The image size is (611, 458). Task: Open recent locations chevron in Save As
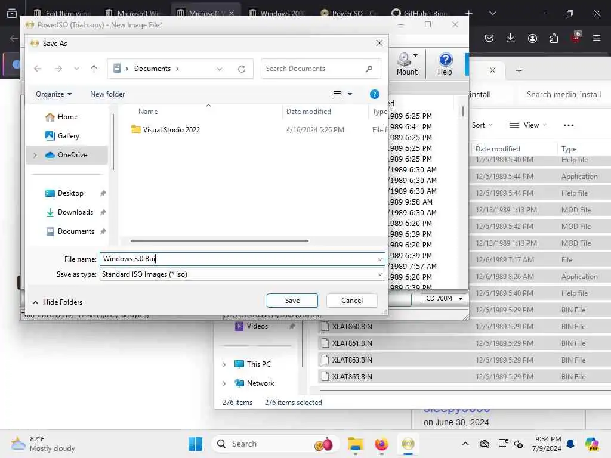pyautogui.click(x=76, y=69)
